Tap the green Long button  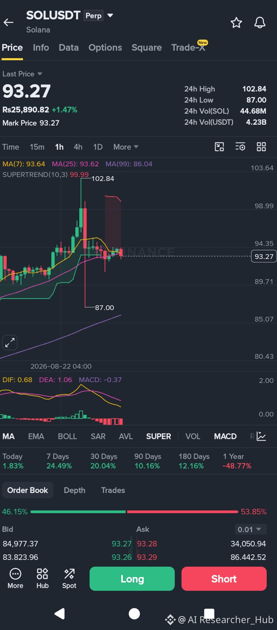coord(132,579)
